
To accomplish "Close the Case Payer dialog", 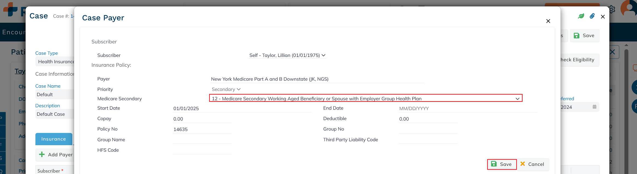I will tap(548, 21).
